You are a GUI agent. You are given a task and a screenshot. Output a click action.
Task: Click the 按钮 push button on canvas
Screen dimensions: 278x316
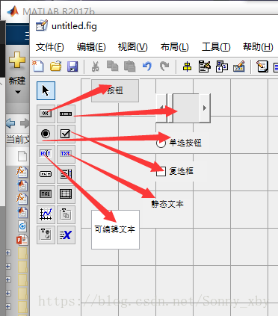[115, 90]
